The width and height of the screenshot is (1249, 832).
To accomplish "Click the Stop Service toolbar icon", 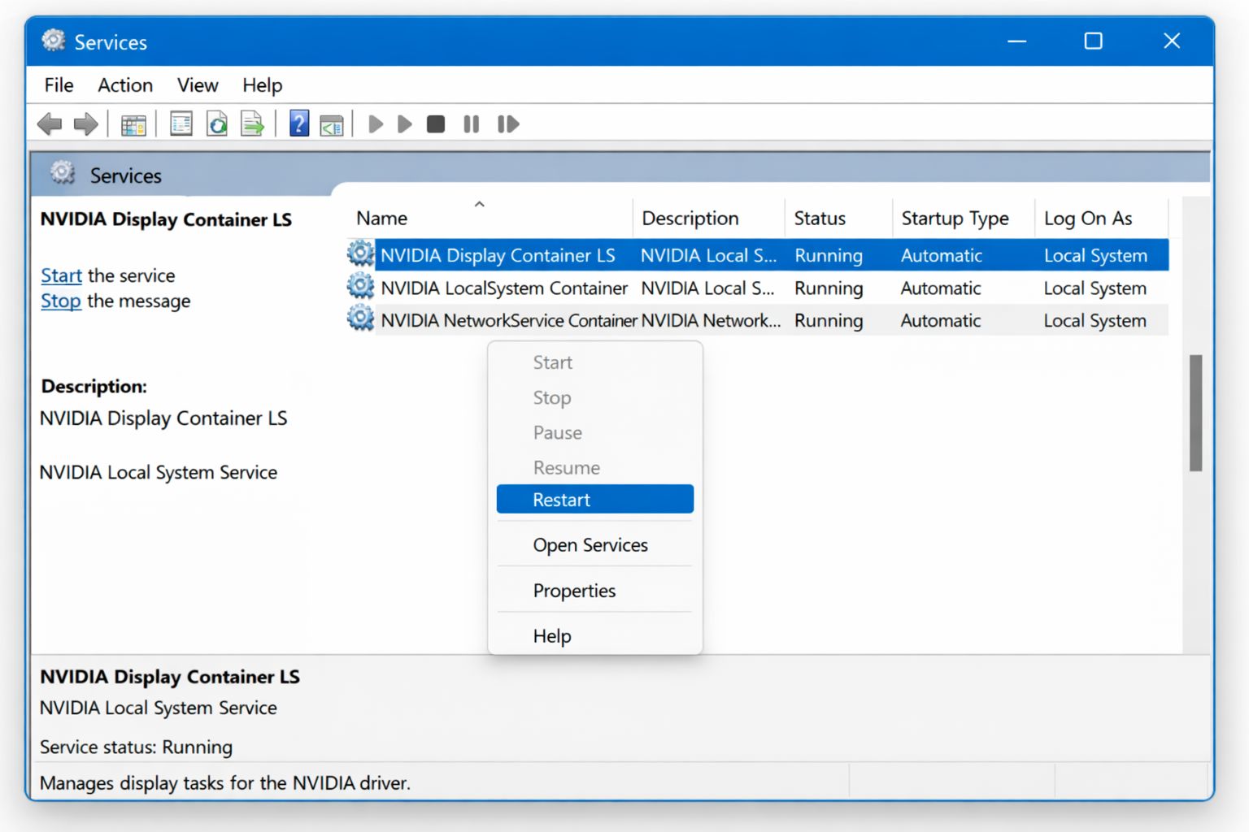I will (435, 123).
